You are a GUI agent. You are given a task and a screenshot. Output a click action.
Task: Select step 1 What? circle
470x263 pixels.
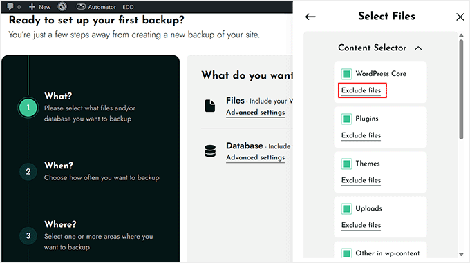click(28, 108)
